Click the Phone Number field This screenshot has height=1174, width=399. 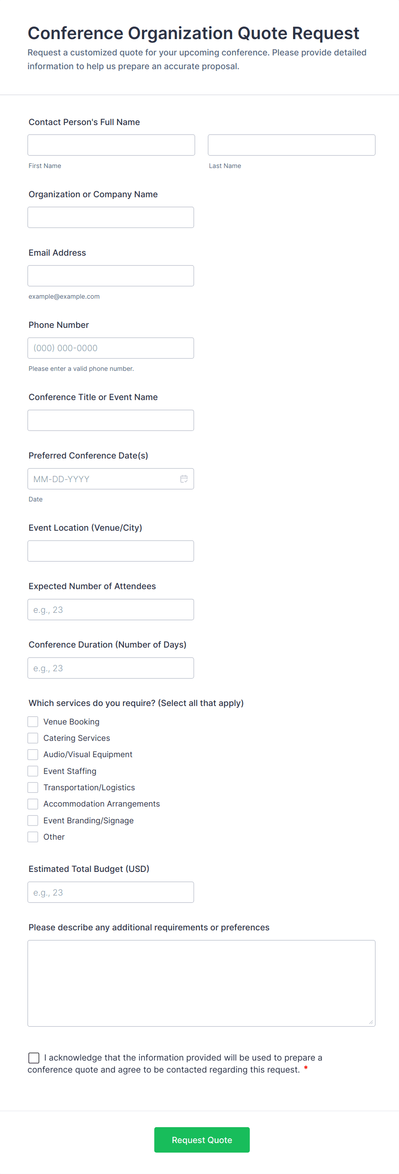111,348
